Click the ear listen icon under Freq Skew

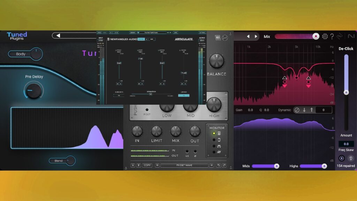coord(351,158)
